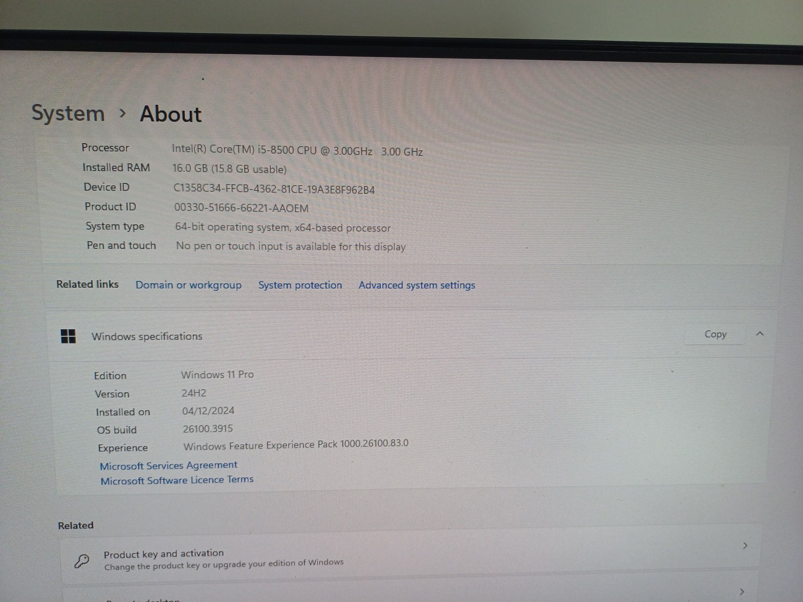Select the Experience value Windows Feature Experience Pack
The width and height of the screenshot is (803, 602).
pos(296,445)
